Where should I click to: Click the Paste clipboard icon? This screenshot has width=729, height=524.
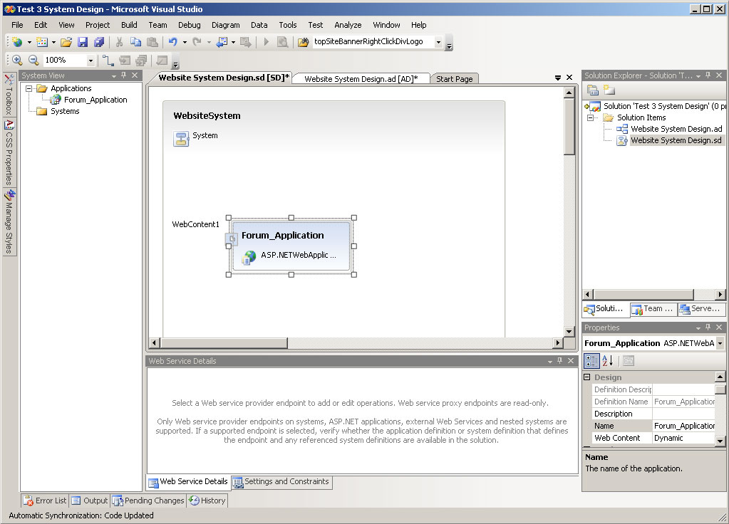152,42
